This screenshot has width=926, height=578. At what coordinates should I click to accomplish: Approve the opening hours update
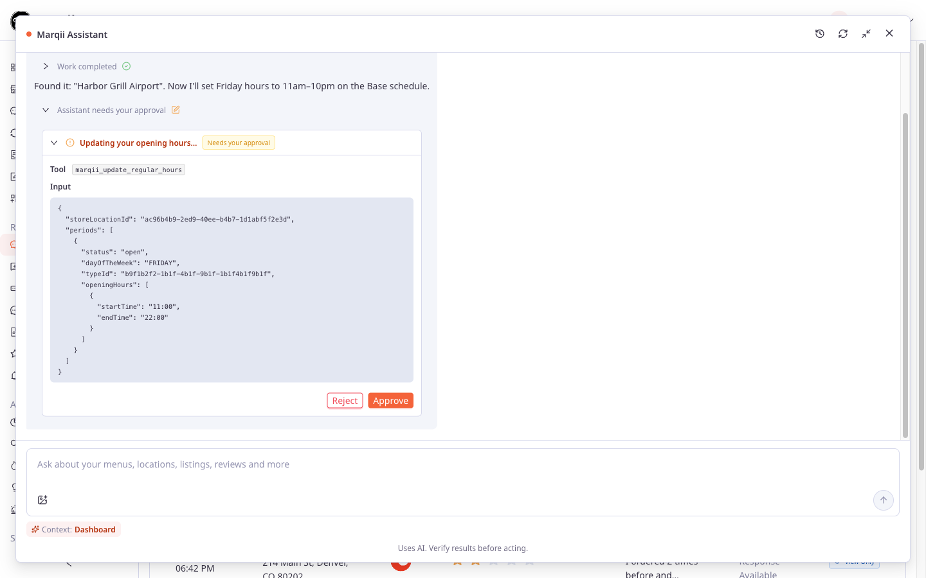[390, 401]
